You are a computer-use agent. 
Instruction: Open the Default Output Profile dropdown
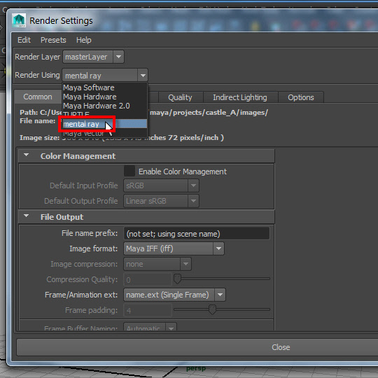click(x=161, y=201)
